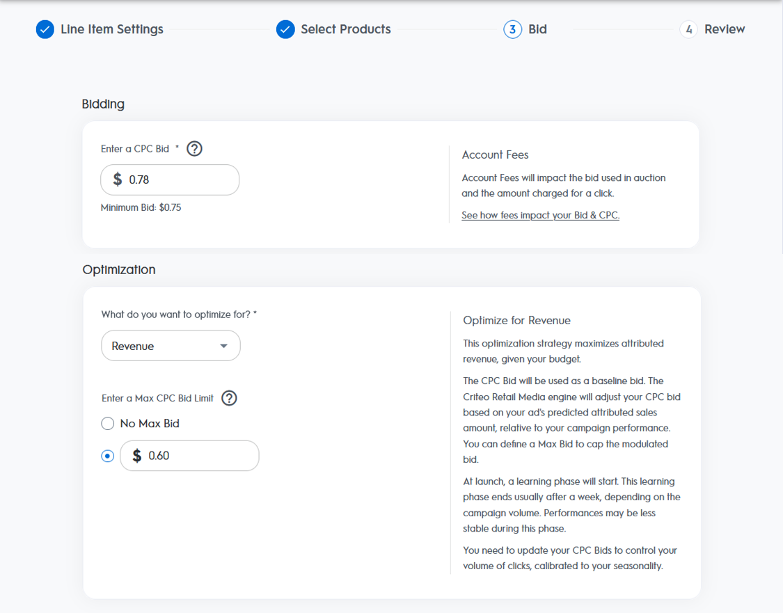
Task: Click the dropdown arrow next to Revenue
Action: [x=223, y=346]
